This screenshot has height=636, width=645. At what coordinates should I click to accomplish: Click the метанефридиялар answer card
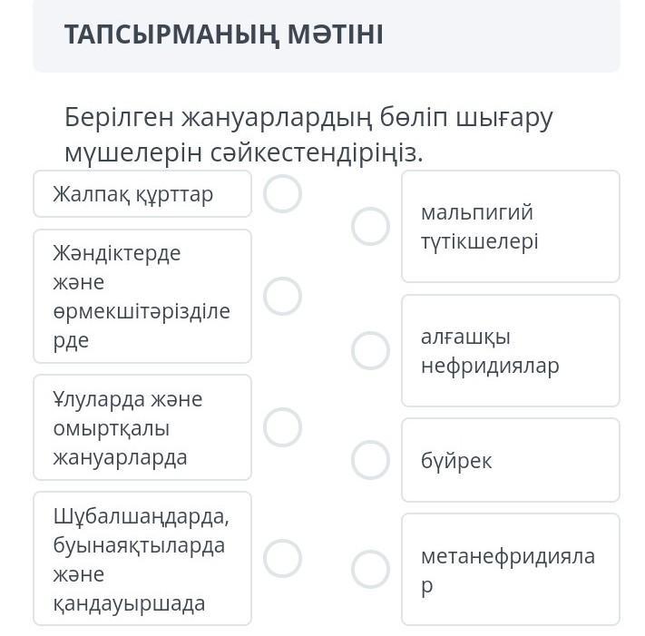click(x=510, y=570)
